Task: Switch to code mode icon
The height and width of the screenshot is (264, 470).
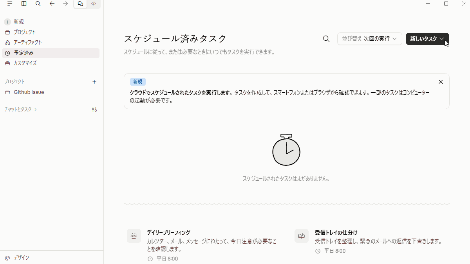Action: (x=94, y=4)
